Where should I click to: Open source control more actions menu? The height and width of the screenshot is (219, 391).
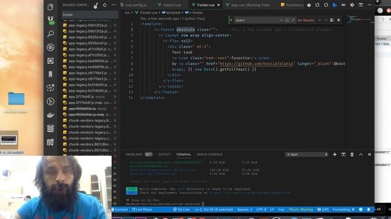click(114, 5)
